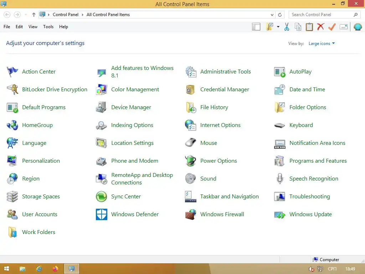Screen dimensions: 365x274
Task: Click the Credential Manager safe icon
Action: 191,90
